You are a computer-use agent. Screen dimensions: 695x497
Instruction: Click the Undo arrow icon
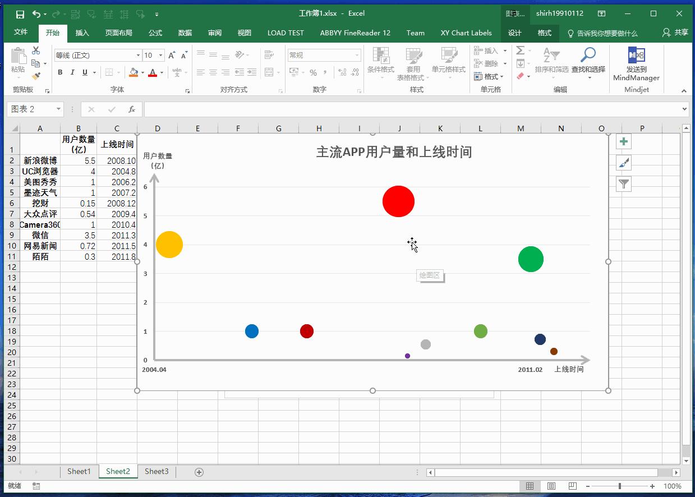point(36,14)
